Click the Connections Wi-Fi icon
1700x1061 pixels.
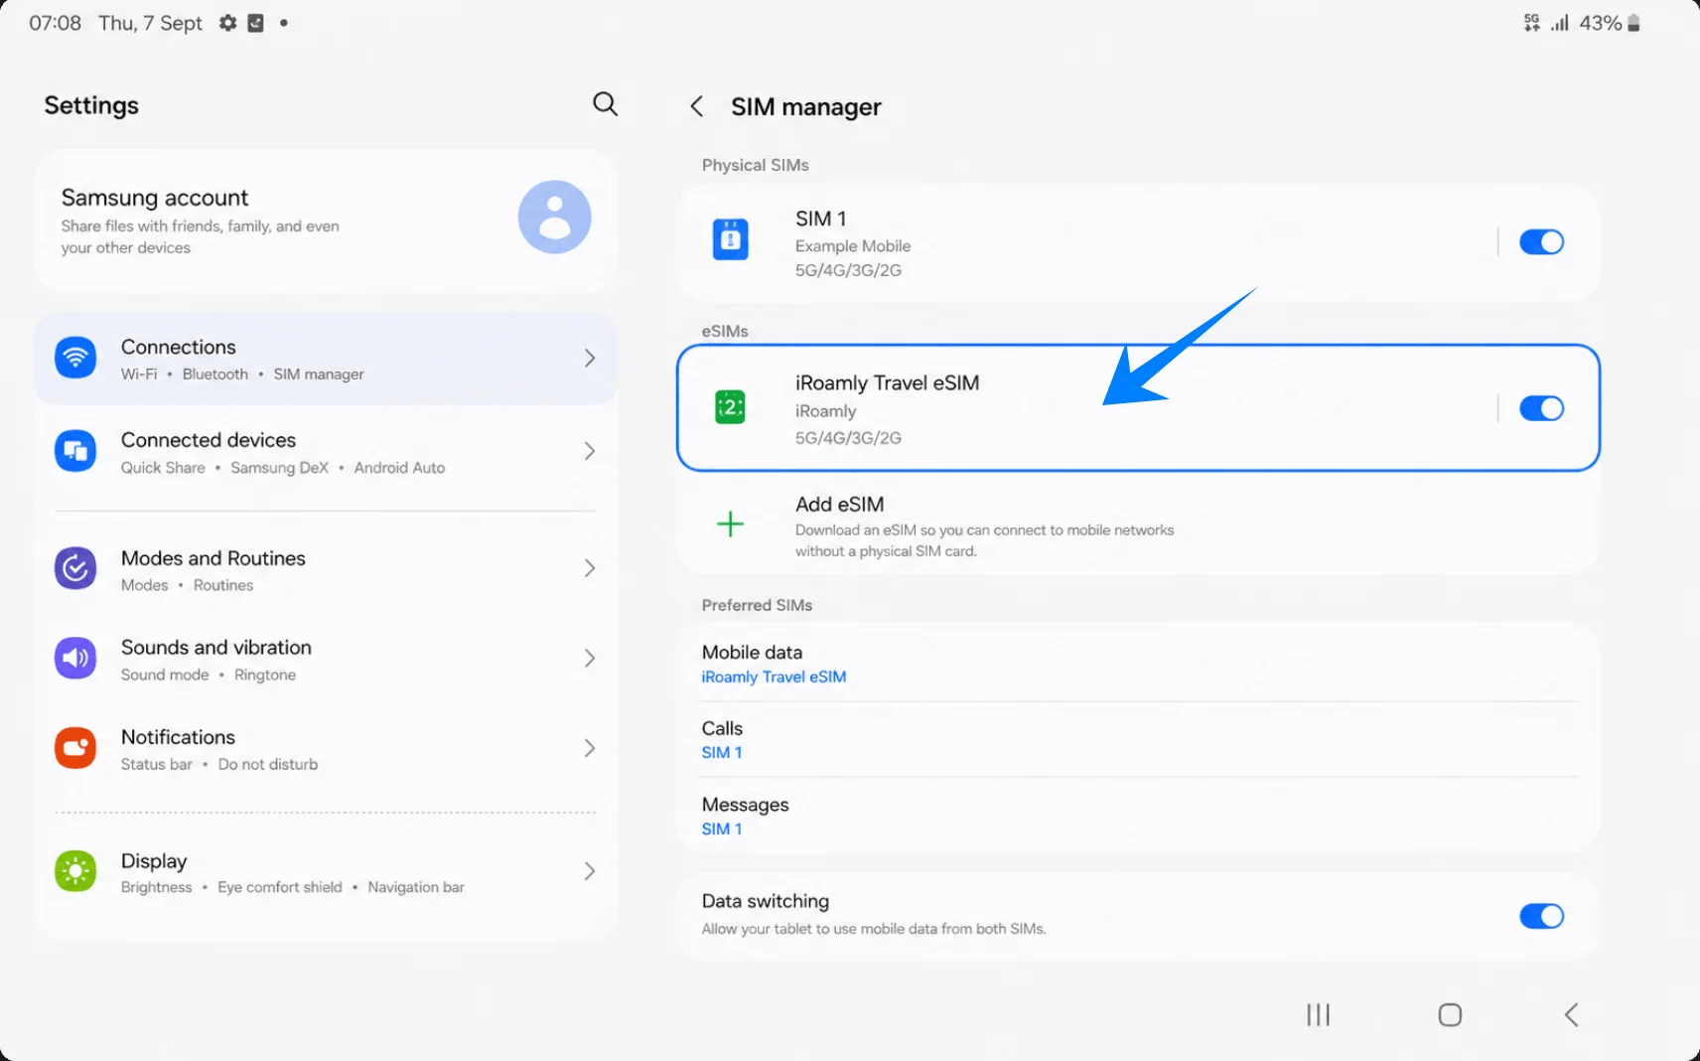(x=75, y=358)
